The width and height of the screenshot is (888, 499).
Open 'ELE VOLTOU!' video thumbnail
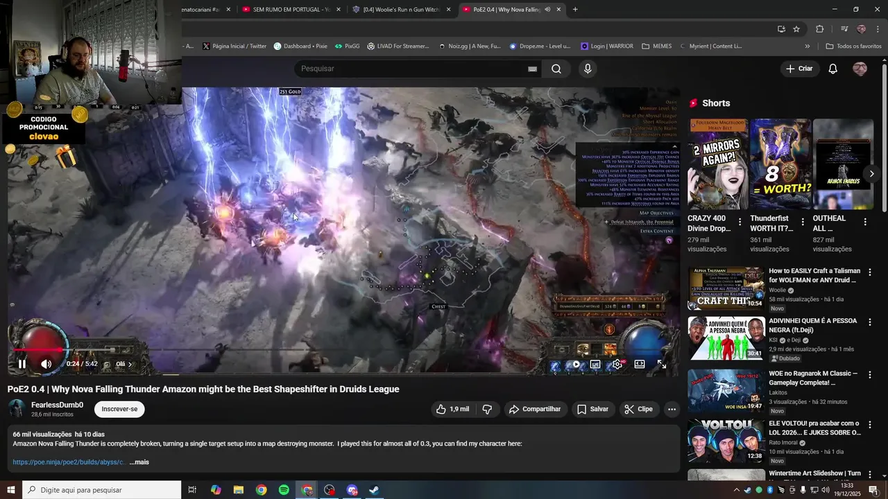726,441
